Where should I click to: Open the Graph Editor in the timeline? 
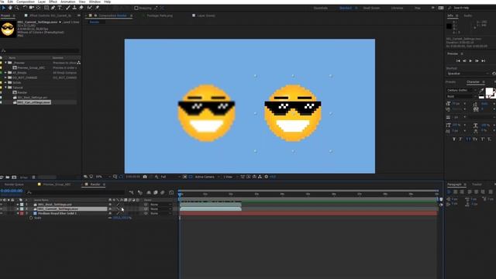(x=171, y=192)
